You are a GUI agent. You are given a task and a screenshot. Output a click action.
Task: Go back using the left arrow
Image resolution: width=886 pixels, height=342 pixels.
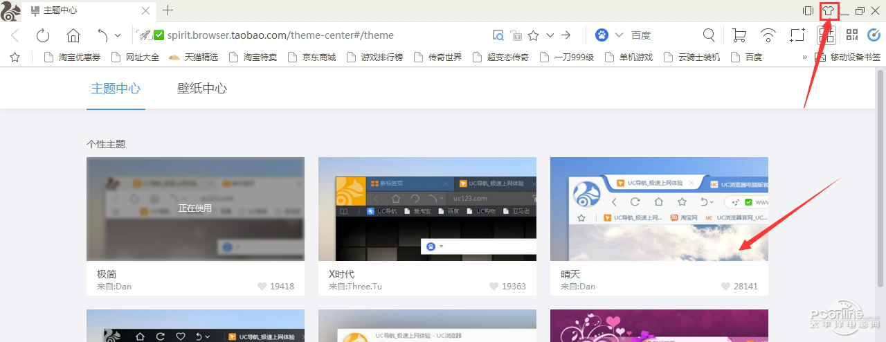click(15, 35)
